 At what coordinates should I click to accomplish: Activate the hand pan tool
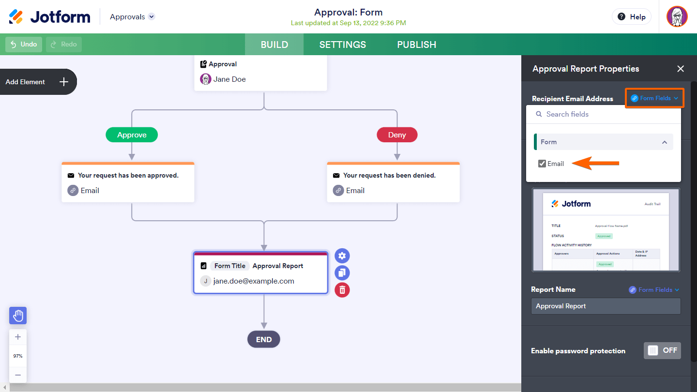tap(18, 316)
